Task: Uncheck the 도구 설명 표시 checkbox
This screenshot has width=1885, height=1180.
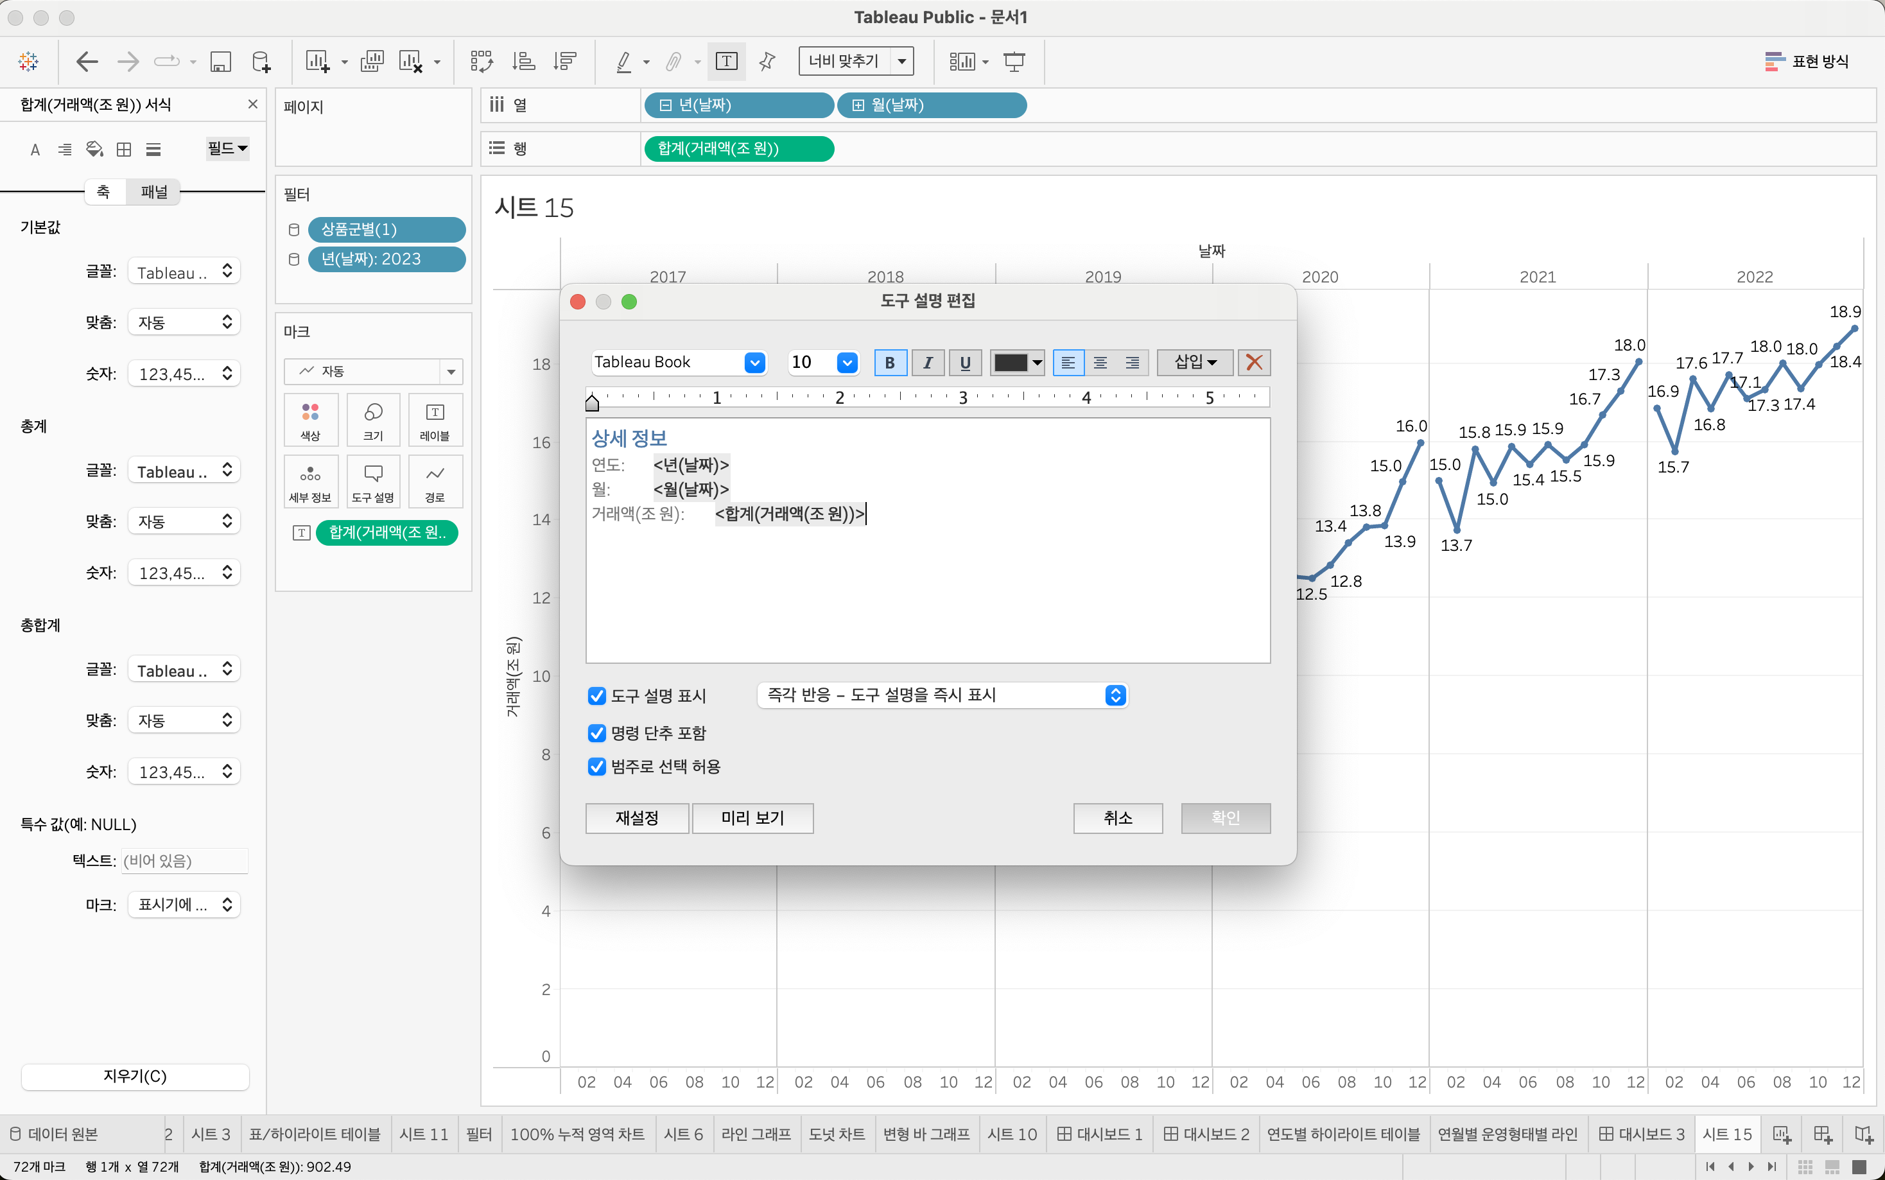Action: [597, 695]
